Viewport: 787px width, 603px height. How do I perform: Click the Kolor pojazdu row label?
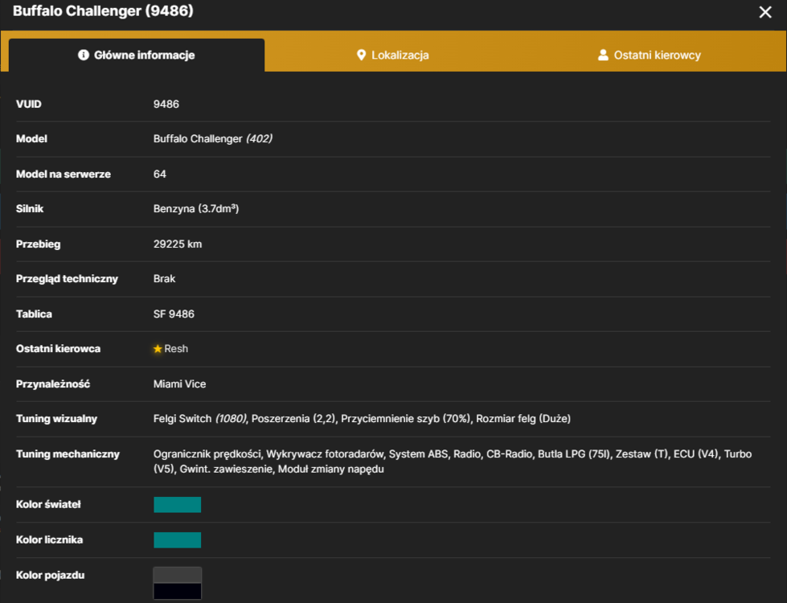click(x=50, y=575)
